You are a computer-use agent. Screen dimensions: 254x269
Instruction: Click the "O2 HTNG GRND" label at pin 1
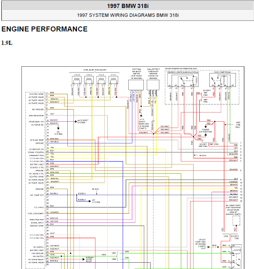[x=37, y=94]
